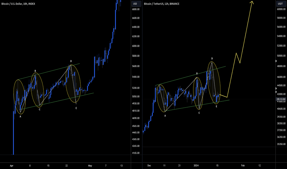Click the 56000.00 price label on right chart
Viewport: 287px width, 169px height.
281,27
